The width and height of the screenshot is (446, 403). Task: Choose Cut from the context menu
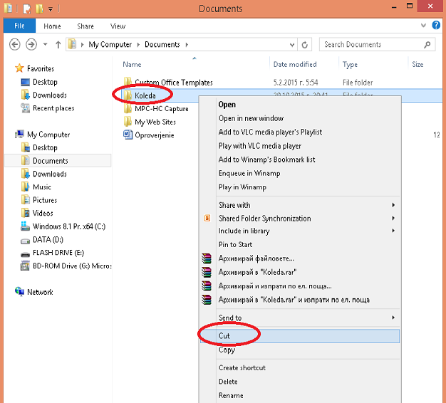(x=224, y=335)
